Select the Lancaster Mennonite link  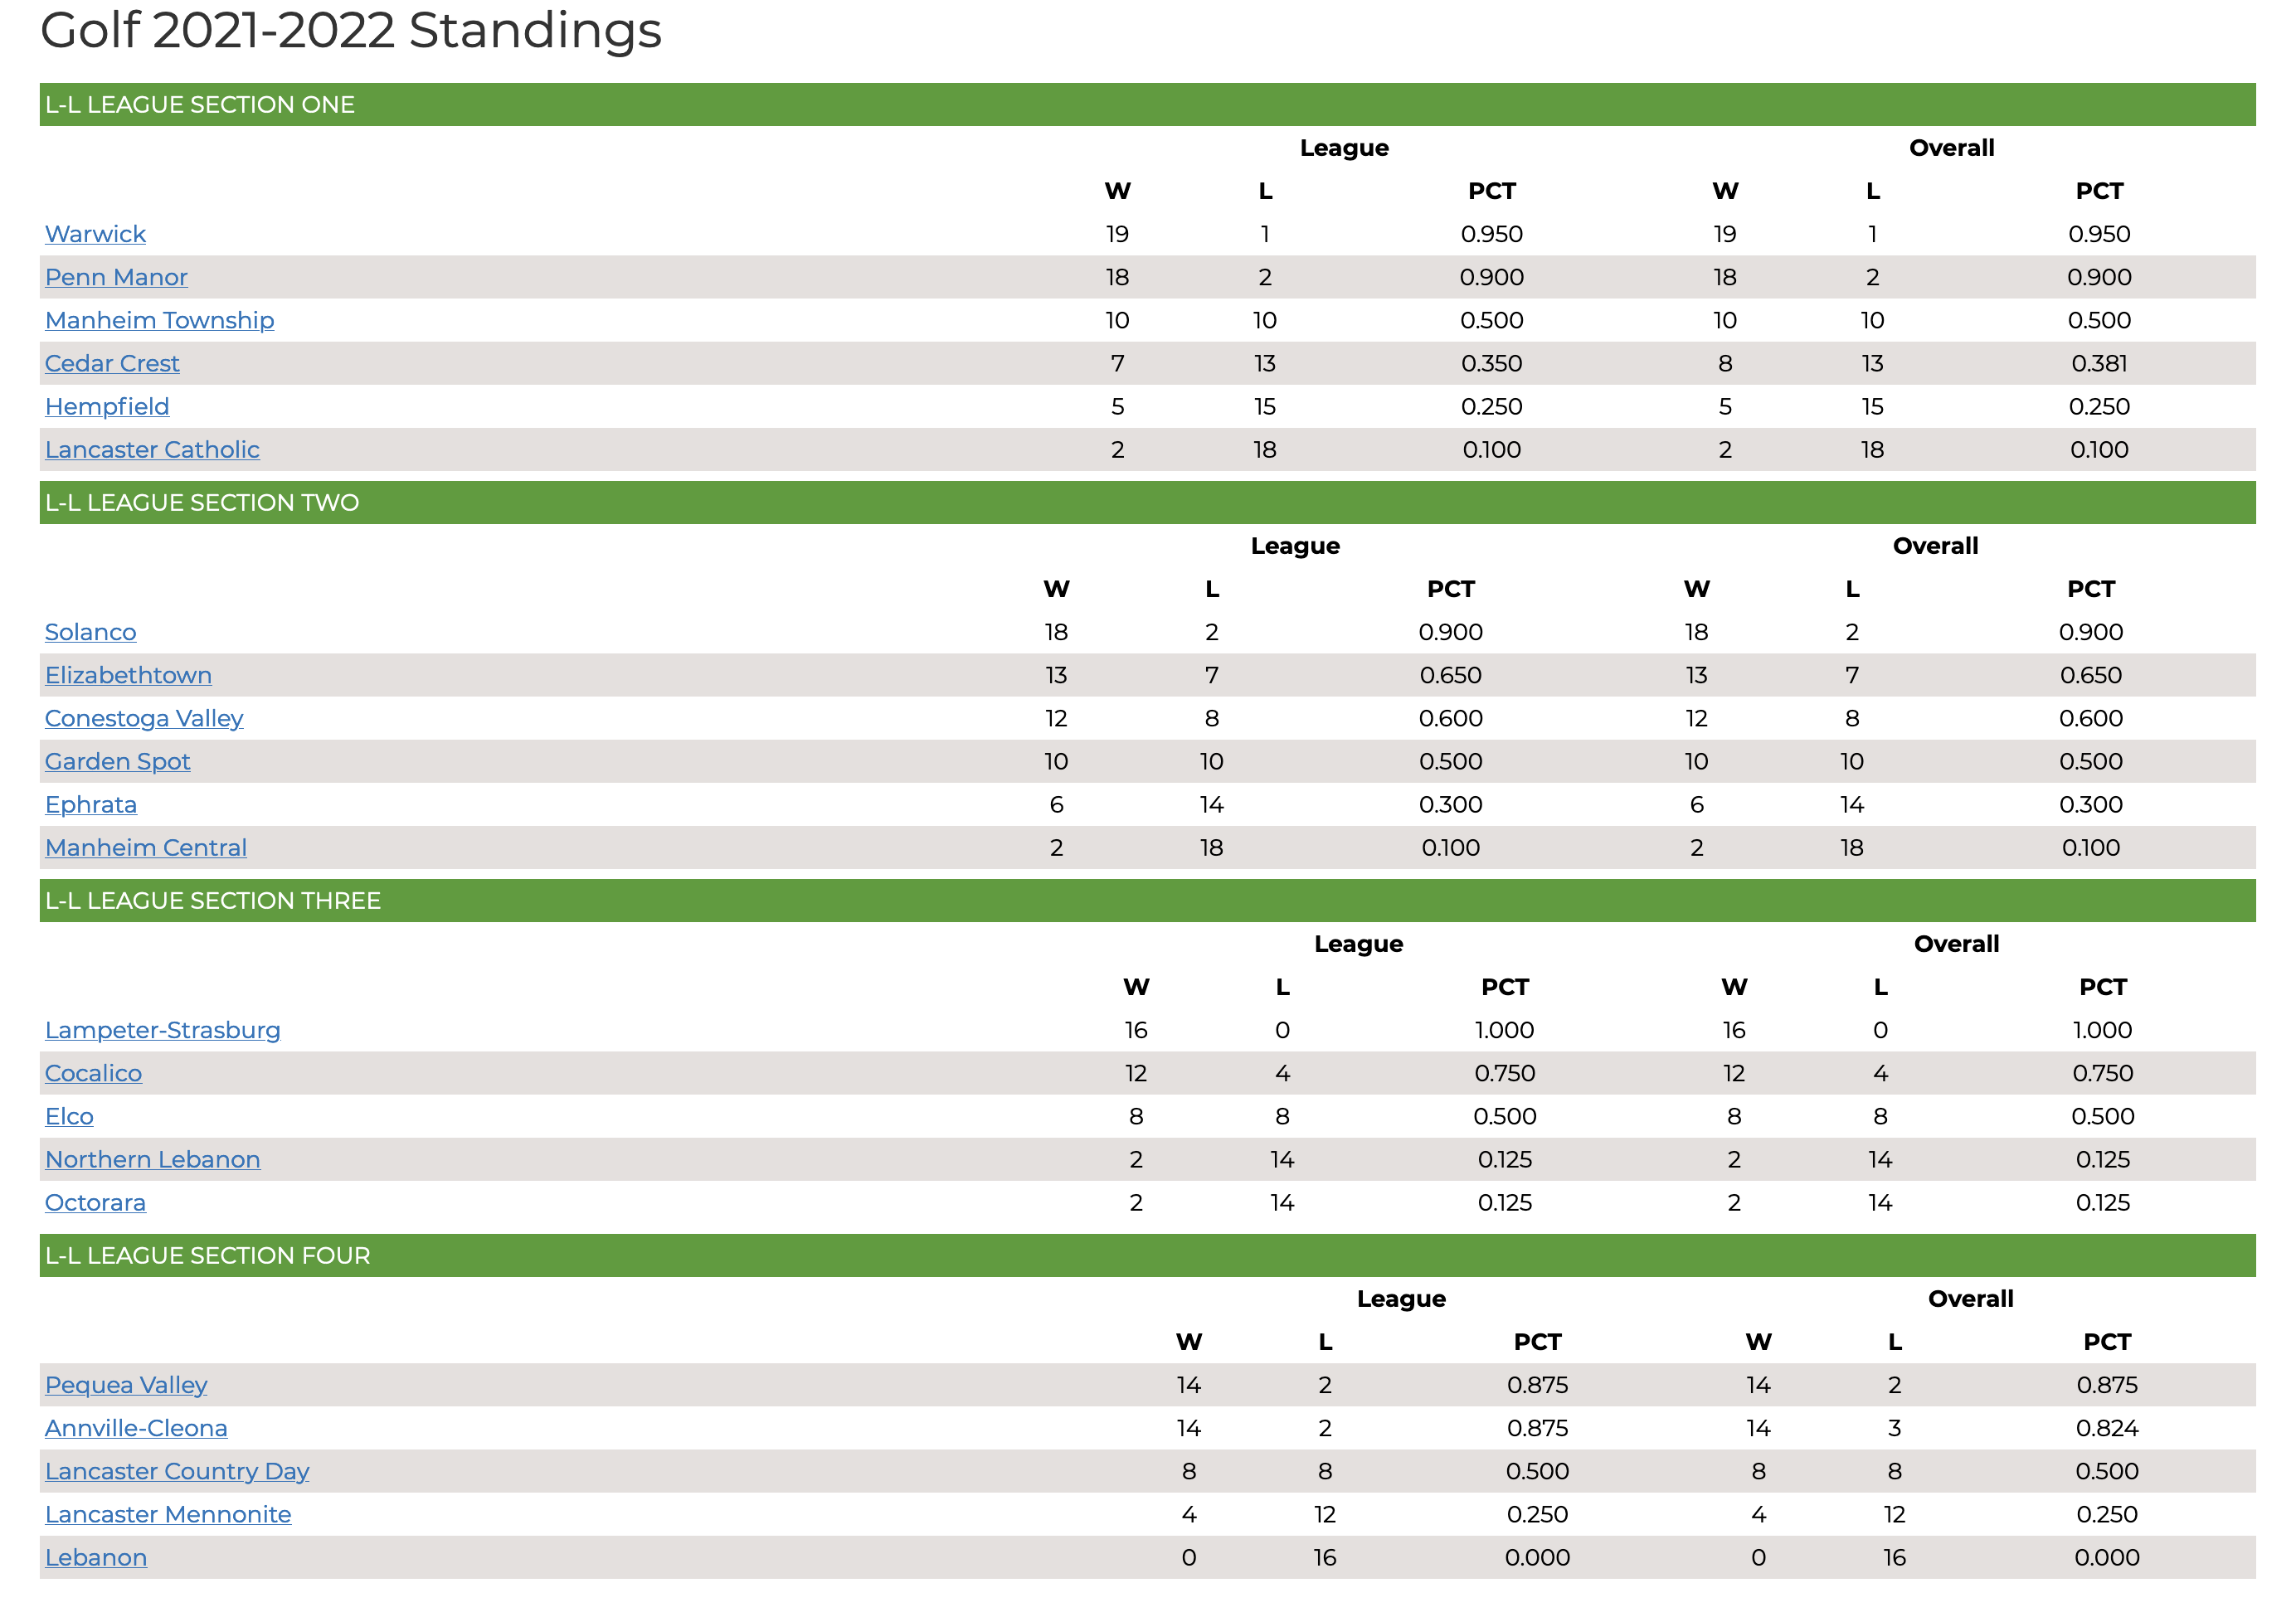pos(168,1514)
